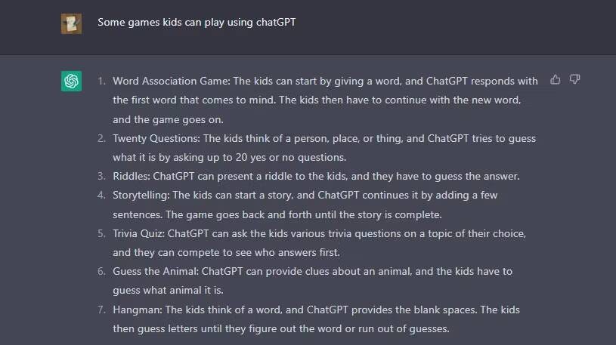This screenshot has height=345, width=616.
Task: Click the text 'and the game goes on.'
Action: 168,119
